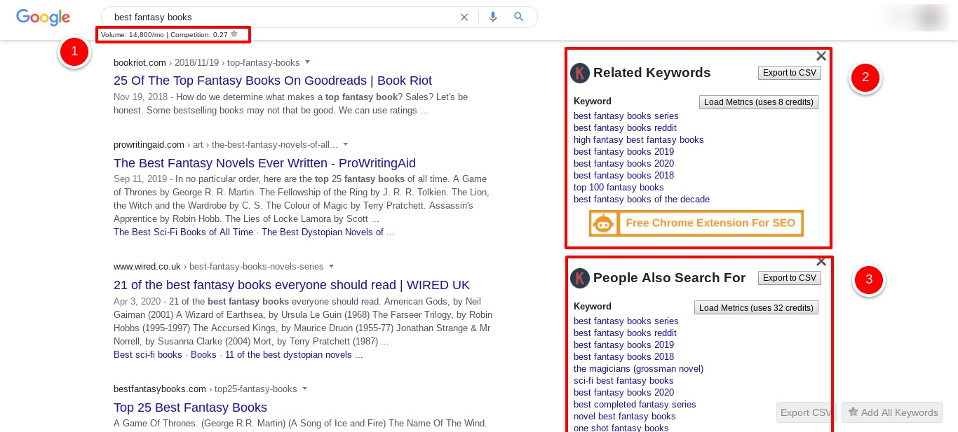
Task: Click the People Also Search For logo icon
Action: click(x=580, y=278)
